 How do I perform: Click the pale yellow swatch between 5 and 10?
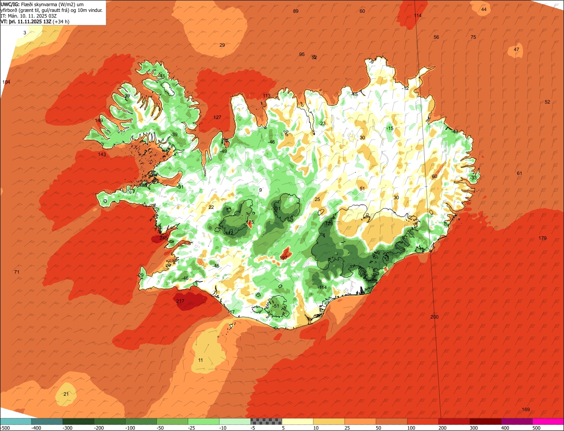(x=297, y=421)
